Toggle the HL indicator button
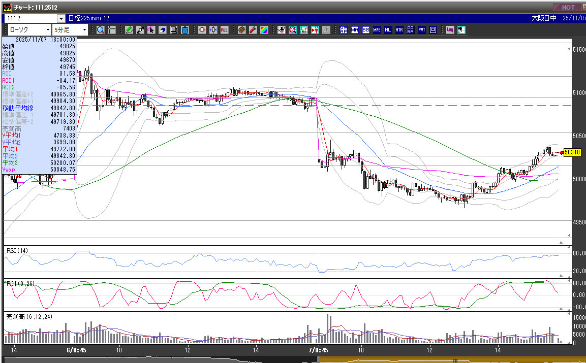Image resolution: width=586 pixels, height=363 pixels. pos(388,30)
